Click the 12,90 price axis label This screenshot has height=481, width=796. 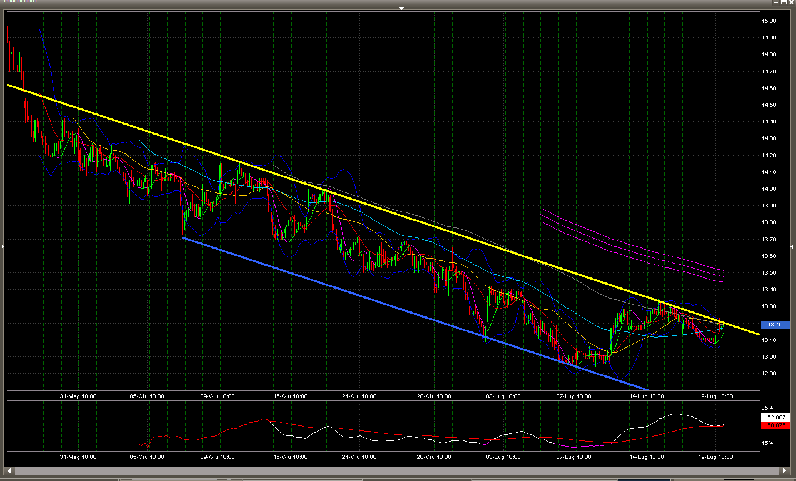point(769,374)
